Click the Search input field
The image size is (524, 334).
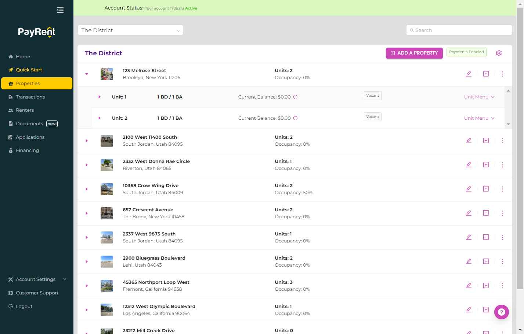[459, 30]
